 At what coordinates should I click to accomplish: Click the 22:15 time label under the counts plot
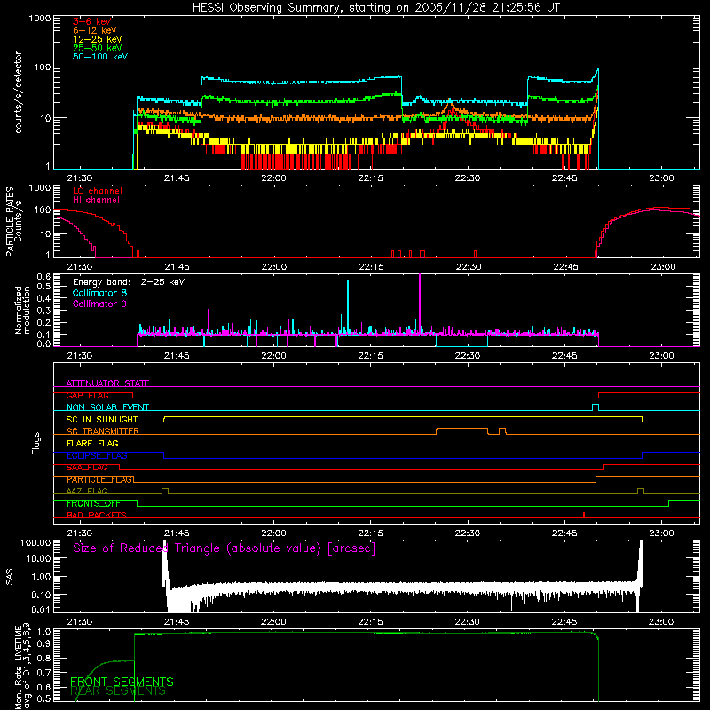click(370, 177)
